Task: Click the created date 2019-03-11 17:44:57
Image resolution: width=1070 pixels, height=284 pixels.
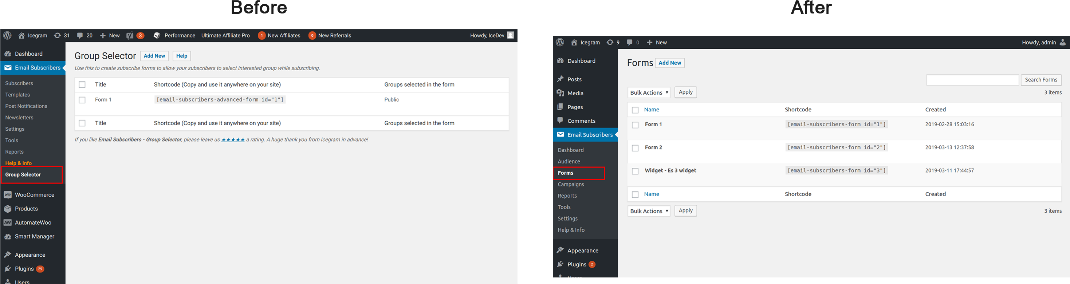Action: click(949, 171)
